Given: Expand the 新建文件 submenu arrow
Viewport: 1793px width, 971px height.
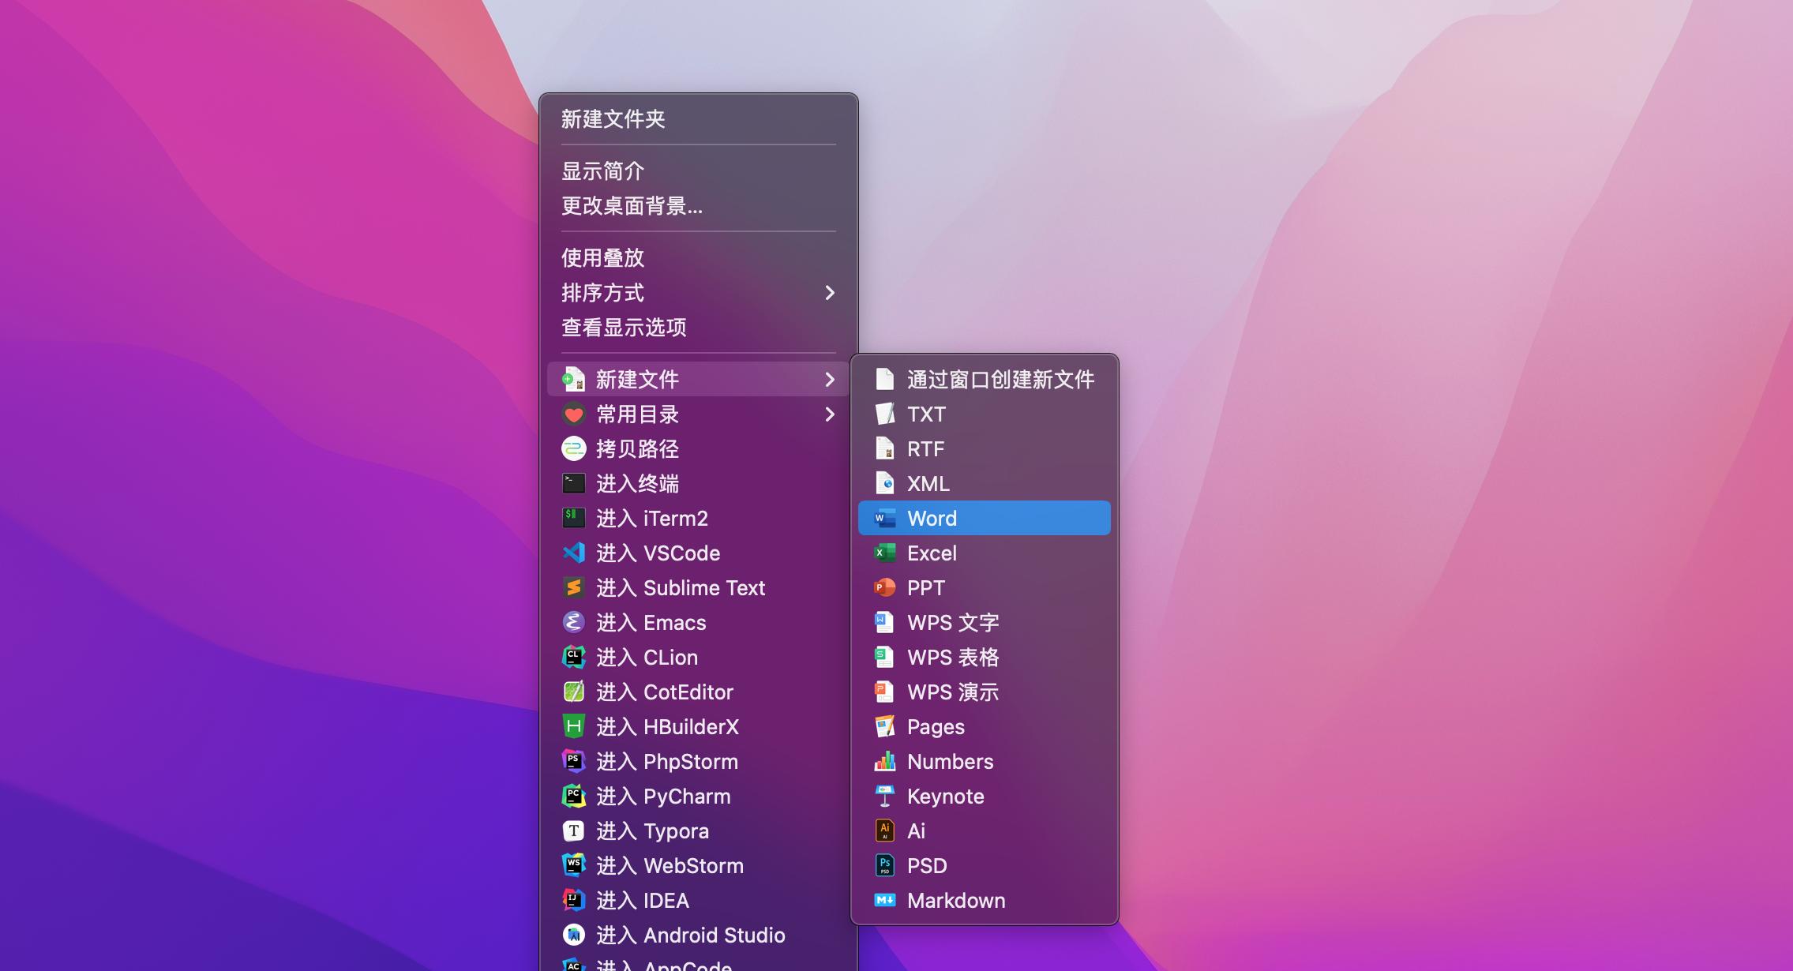Looking at the screenshot, I should click(830, 379).
